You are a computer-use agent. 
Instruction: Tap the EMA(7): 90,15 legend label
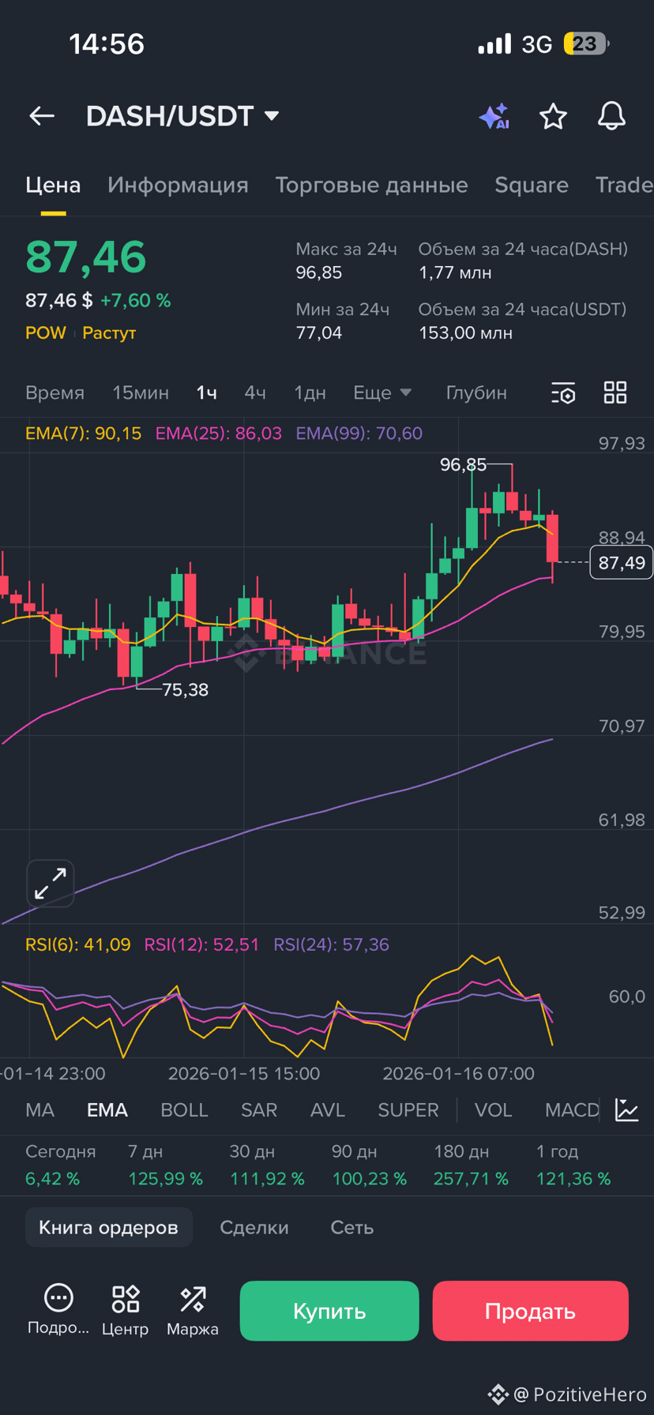(x=84, y=434)
